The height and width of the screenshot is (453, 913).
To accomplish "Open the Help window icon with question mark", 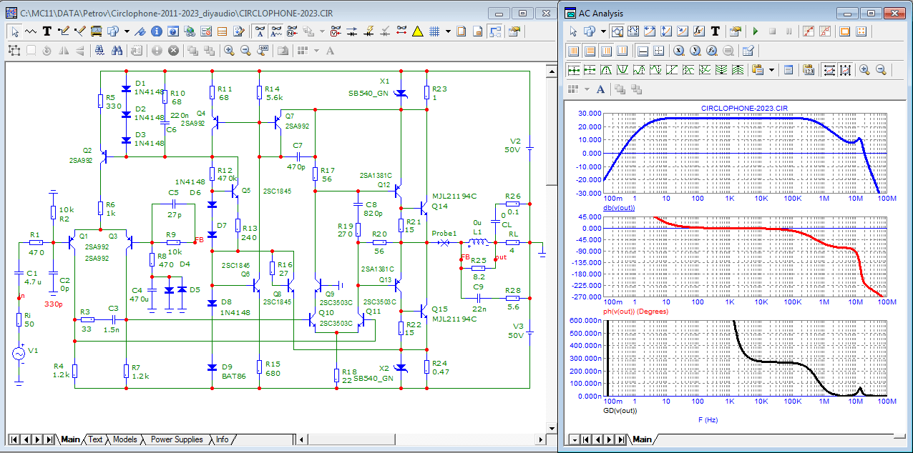I will 173,31.
